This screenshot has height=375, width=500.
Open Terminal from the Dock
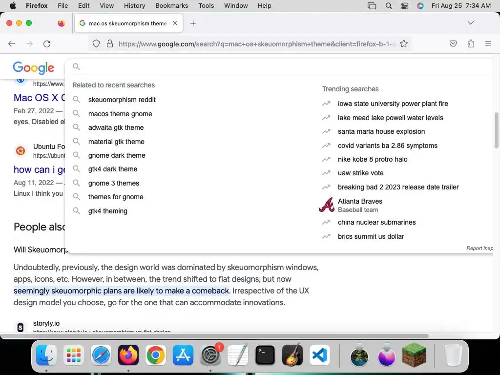click(x=265, y=355)
